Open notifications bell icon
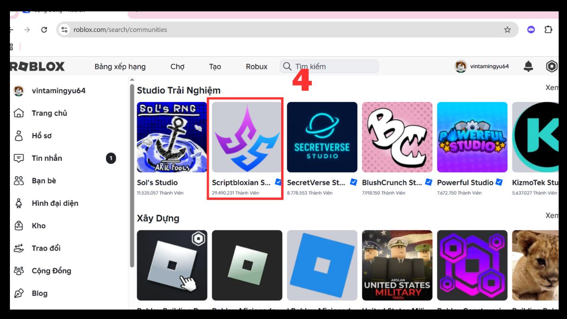 pyautogui.click(x=528, y=67)
